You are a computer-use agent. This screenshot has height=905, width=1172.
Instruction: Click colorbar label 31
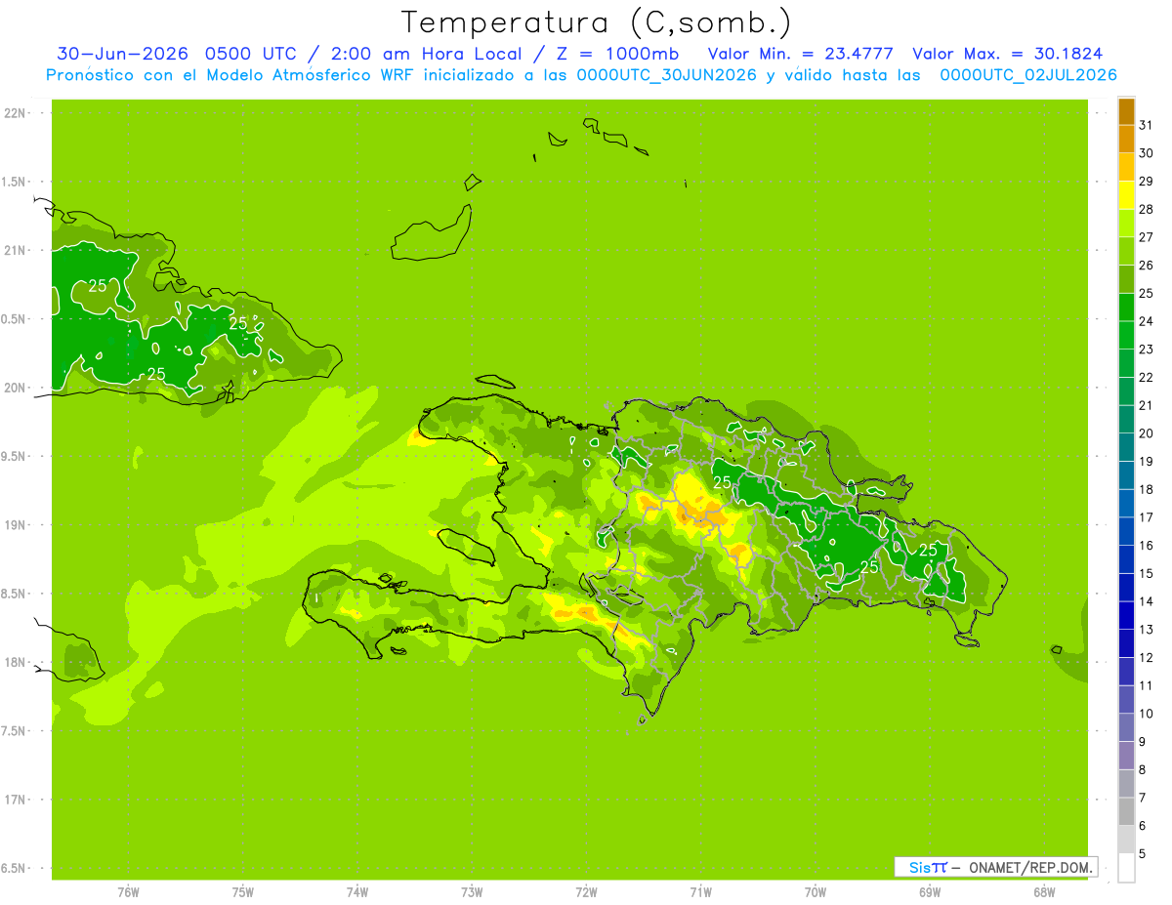tap(1147, 125)
